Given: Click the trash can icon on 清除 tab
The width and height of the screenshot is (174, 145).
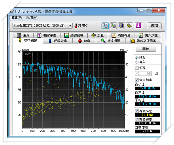Looking at the screenshot, I should [18, 35].
